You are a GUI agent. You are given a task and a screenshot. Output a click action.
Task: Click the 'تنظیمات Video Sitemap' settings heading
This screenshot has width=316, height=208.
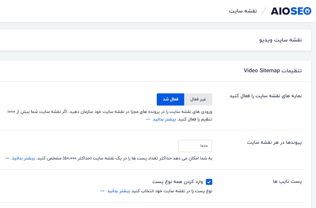[x=273, y=71]
